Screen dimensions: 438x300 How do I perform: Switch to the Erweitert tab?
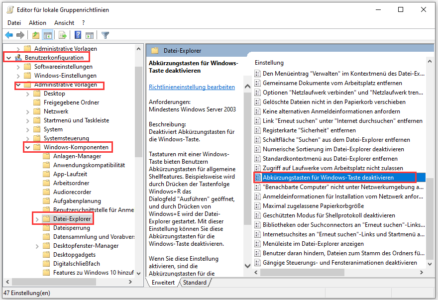click(163, 283)
